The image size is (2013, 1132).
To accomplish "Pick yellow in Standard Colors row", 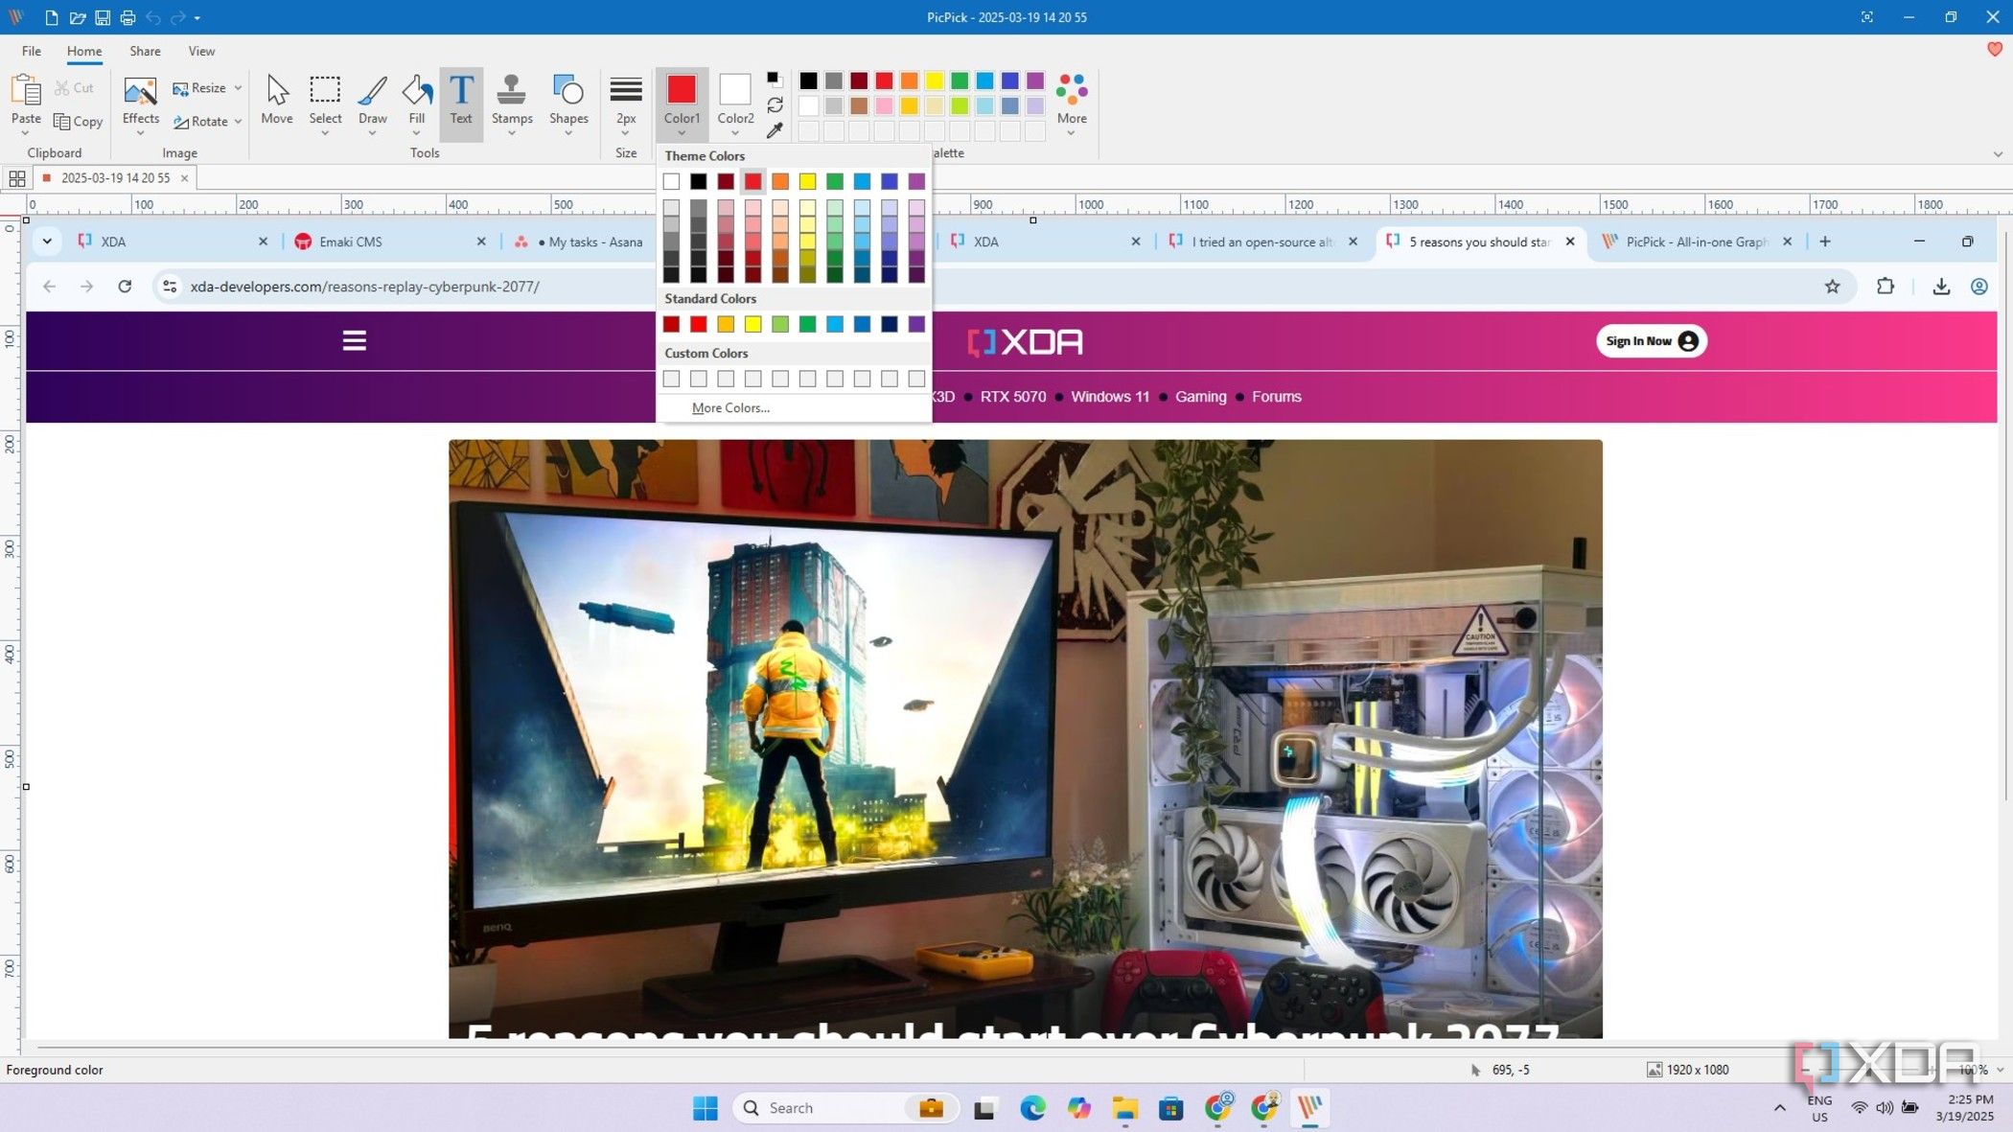I will coord(753,325).
